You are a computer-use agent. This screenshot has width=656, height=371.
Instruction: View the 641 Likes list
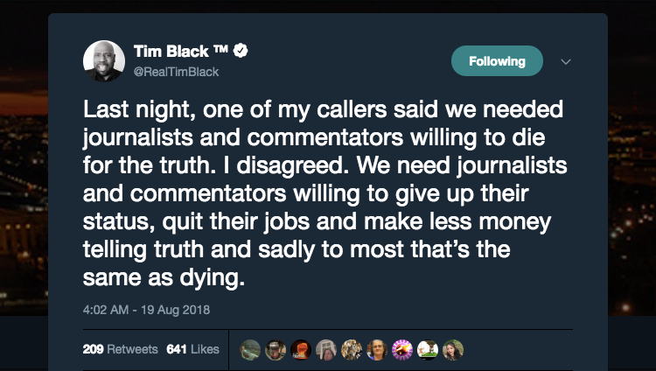pos(192,349)
